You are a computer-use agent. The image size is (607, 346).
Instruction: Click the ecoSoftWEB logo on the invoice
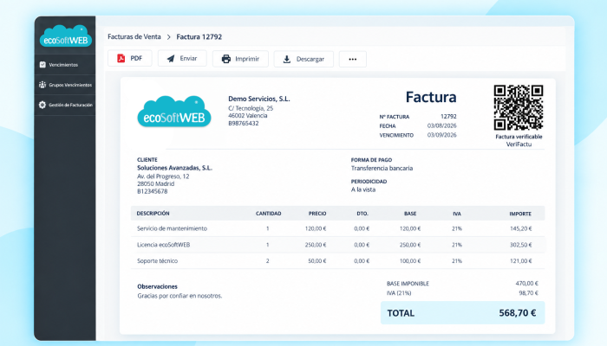[174, 112]
